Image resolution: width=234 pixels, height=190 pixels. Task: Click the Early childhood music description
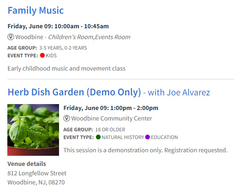(x=66, y=68)
